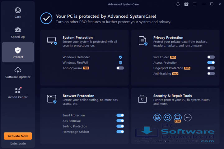
Task: Switch off Surfing Protection toggle
Action: pos(120,126)
